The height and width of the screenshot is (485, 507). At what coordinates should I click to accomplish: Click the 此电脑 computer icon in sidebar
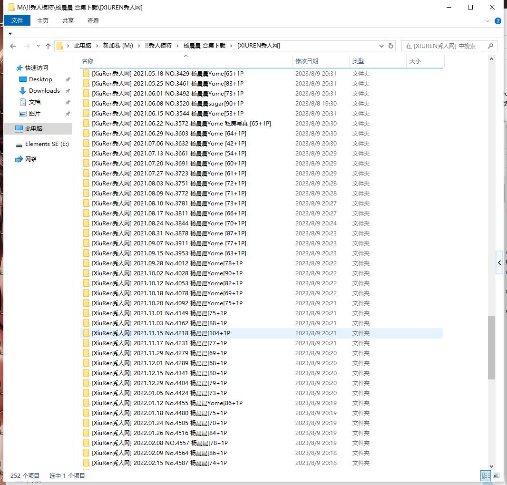click(x=19, y=129)
